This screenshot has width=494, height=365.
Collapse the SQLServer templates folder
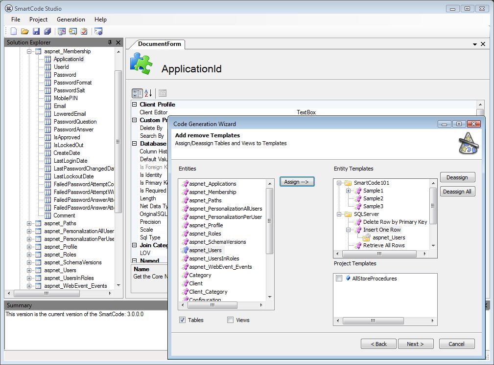(x=339, y=215)
